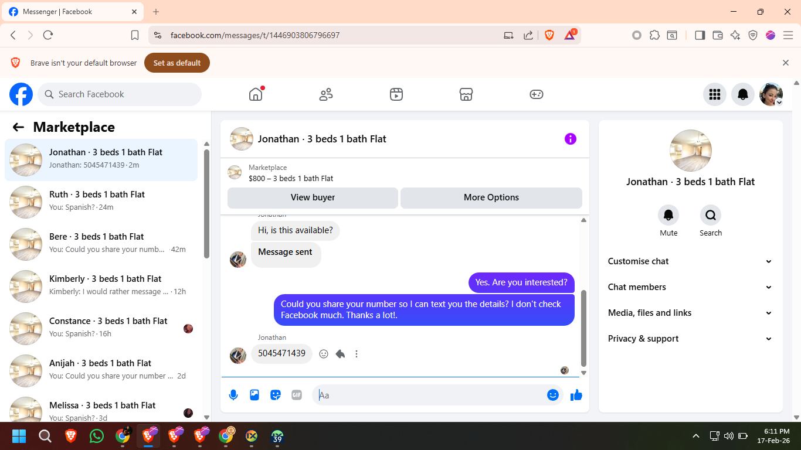The image size is (801, 450).
Task: Open the Constance conversation in the list
Action: (x=101, y=329)
